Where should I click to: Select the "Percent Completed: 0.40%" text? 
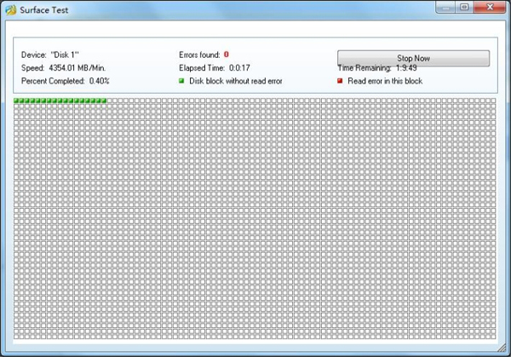(66, 81)
